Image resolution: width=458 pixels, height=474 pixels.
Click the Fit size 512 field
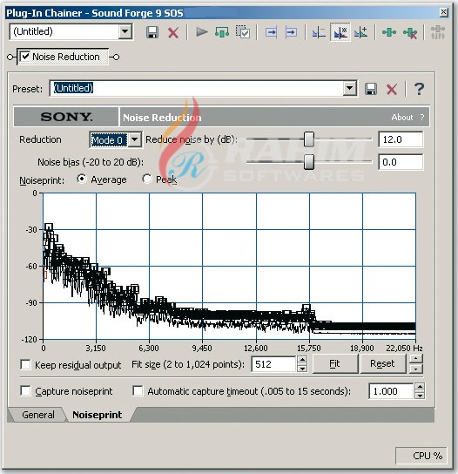point(273,364)
